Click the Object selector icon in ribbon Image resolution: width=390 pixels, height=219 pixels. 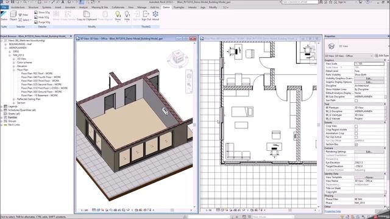tap(13, 15)
